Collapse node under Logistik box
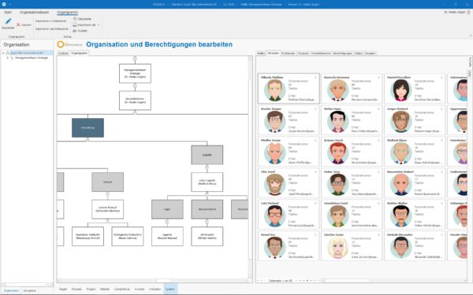 point(207,167)
